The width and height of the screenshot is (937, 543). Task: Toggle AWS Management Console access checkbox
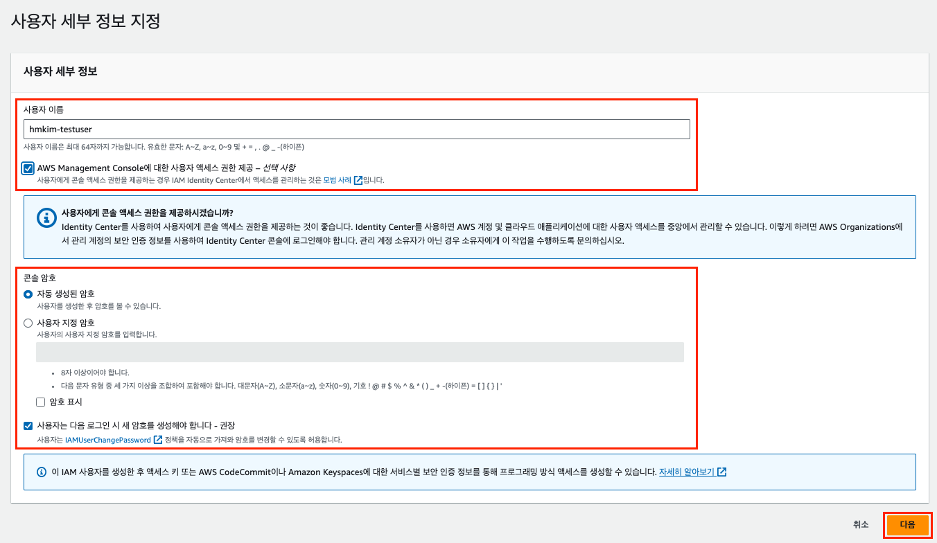point(28,168)
